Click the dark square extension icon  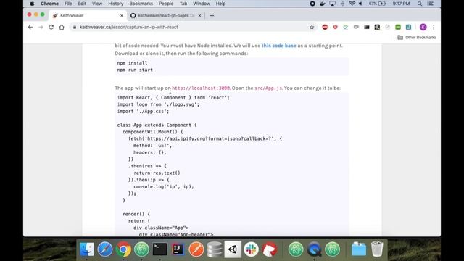click(x=377, y=27)
